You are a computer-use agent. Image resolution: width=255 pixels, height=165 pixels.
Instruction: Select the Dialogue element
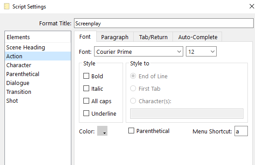click(38, 83)
